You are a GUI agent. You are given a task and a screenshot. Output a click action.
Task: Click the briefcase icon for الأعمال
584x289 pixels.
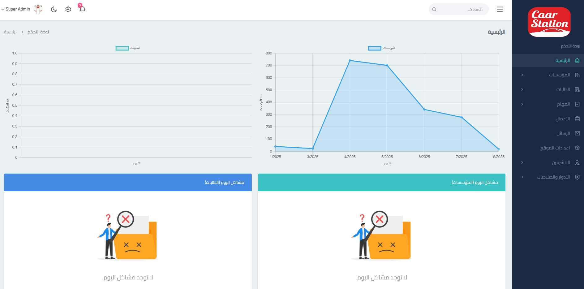[577, 119]
